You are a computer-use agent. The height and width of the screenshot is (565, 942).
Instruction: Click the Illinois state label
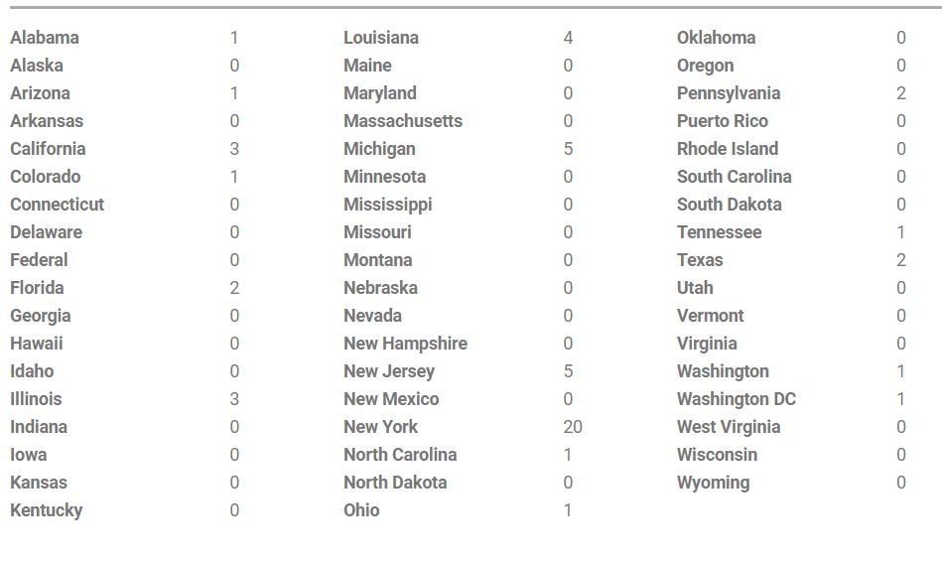pyautogui.click(x=36, y=399)
